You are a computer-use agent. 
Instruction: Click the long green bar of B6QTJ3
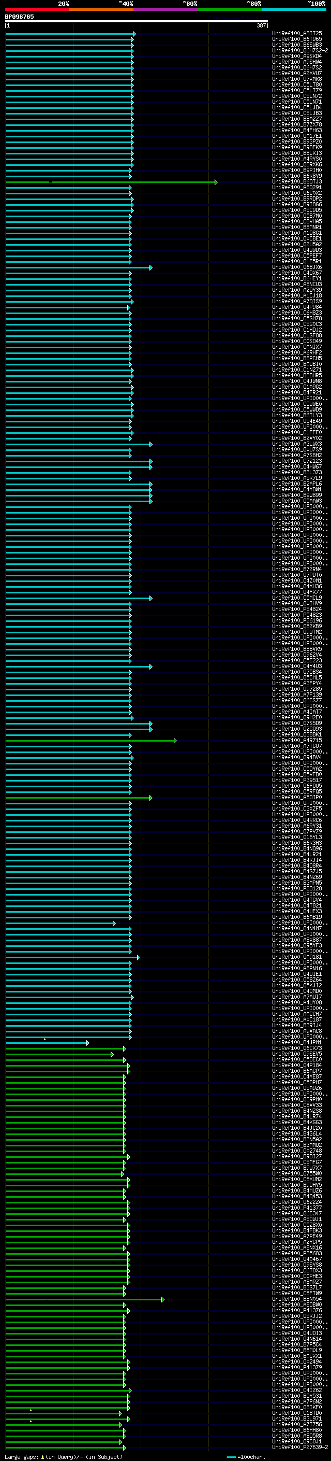pyautogui.click(x=112, y=182)
